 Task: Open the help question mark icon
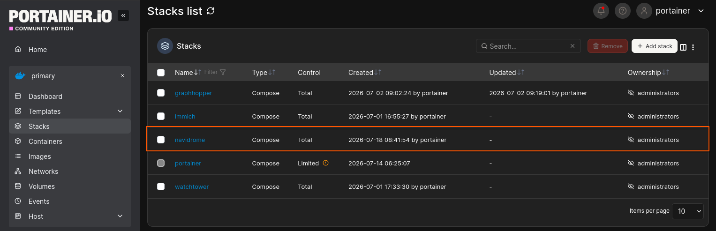623,11
